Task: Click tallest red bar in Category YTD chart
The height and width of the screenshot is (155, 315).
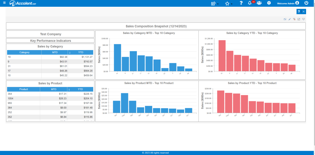Action: (222, 56)
